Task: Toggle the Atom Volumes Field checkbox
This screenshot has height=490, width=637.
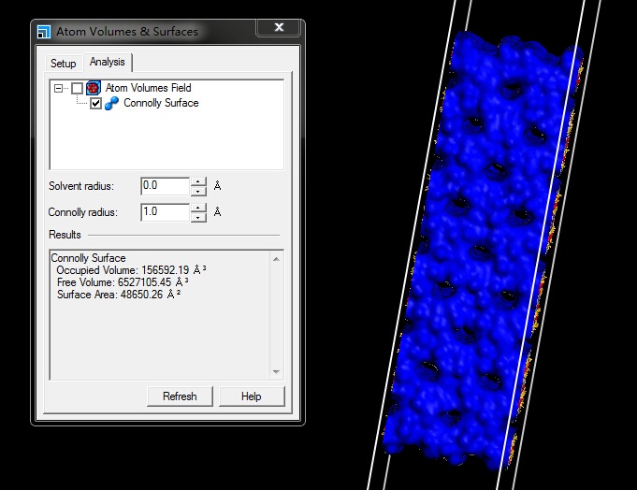Action: (78, 88)
